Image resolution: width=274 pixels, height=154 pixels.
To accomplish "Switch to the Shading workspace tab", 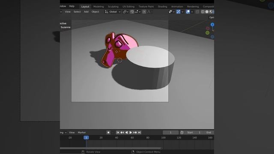I will 163,6.
